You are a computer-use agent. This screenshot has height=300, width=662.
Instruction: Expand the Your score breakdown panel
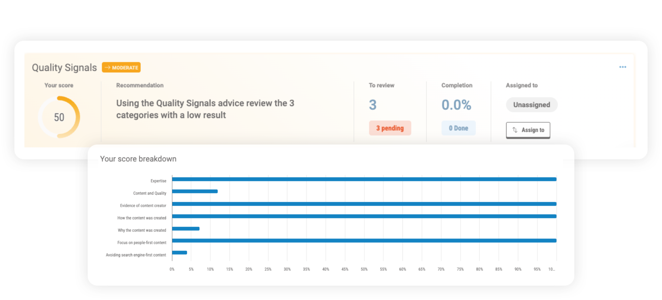(x=138, y=159)
